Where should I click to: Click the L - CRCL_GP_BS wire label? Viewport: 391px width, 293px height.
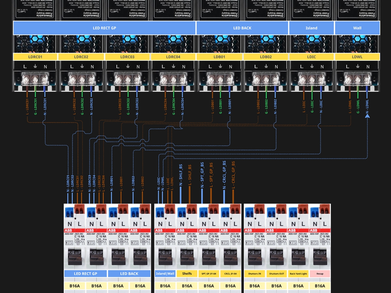(234, 175)
